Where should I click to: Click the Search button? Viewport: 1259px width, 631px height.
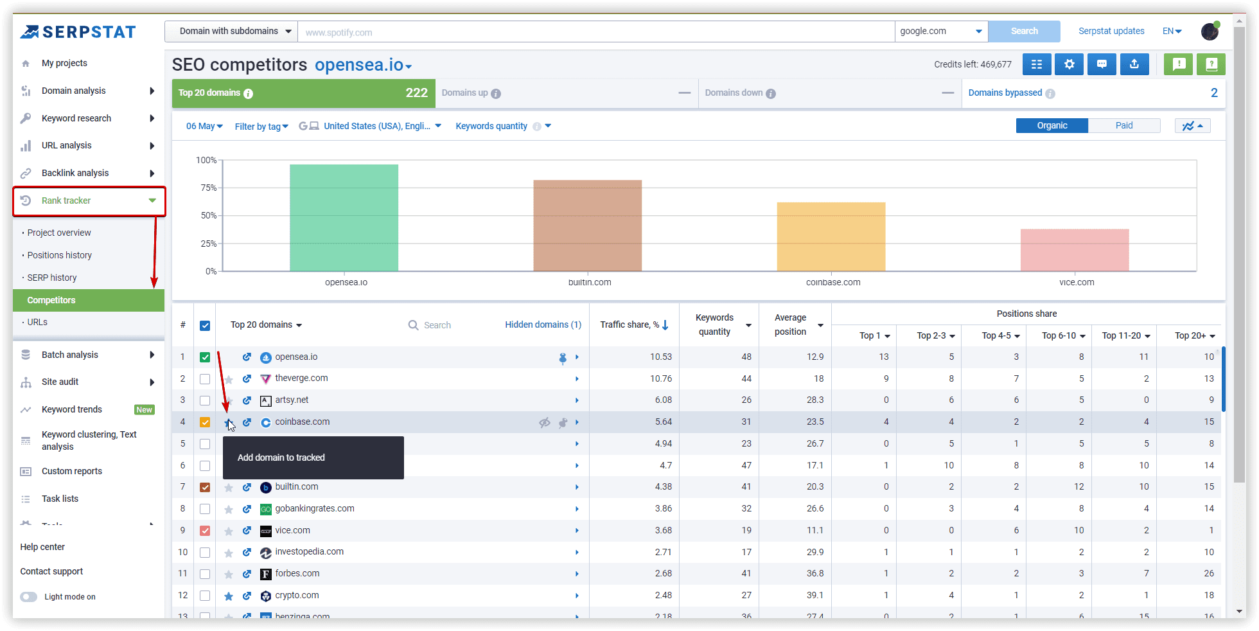1024,31
